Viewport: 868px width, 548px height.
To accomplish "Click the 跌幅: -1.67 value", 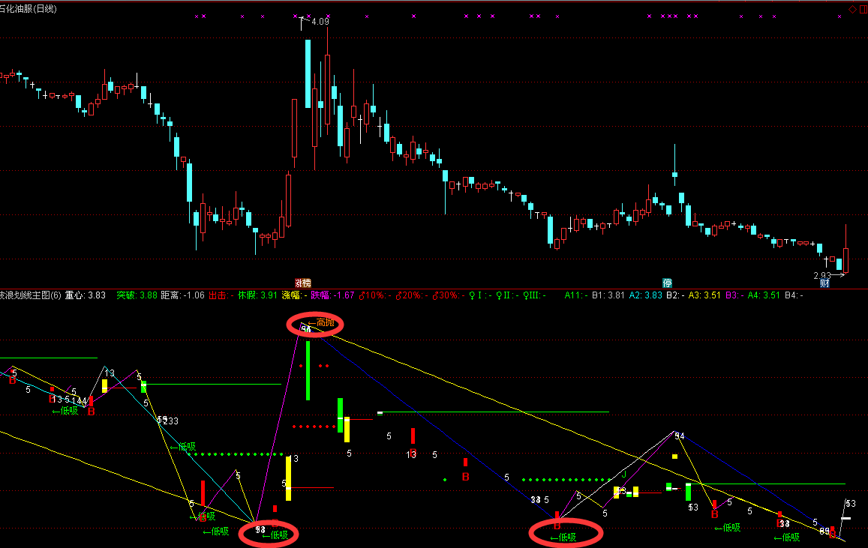I will [x=332, y=295].
